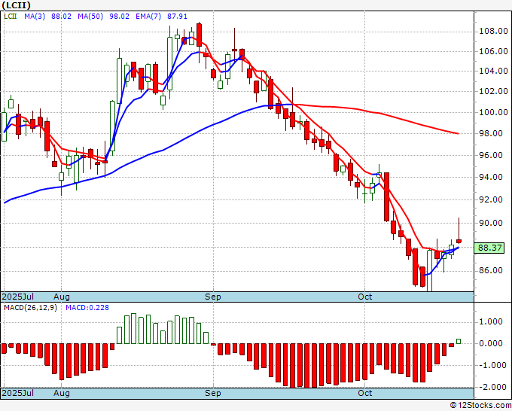This screenshot has width=512, height=411.
Task: Click the Aug label on price timeline
Action: pos(62,297)
